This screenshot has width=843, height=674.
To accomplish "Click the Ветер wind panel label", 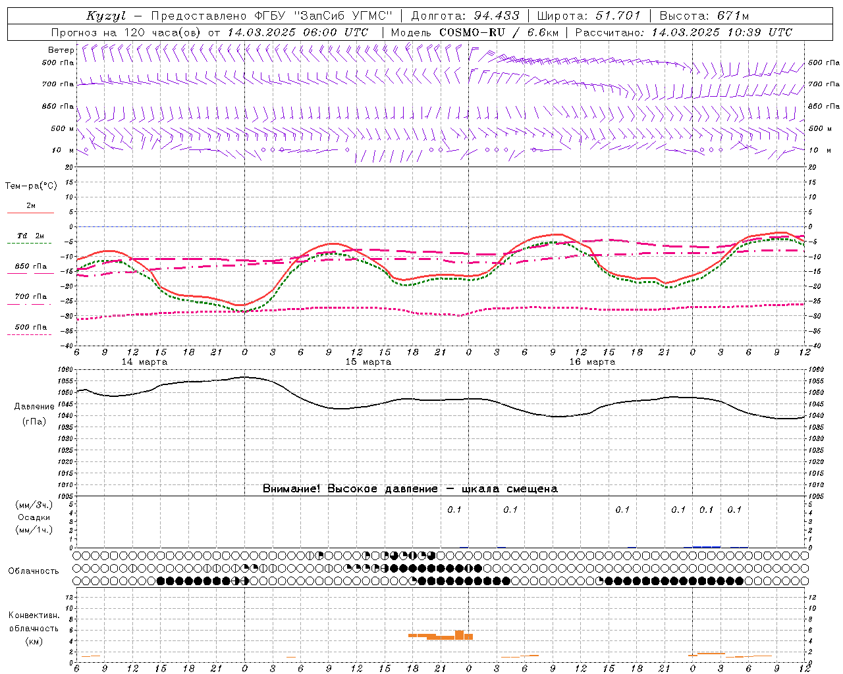I will [61, 50].
